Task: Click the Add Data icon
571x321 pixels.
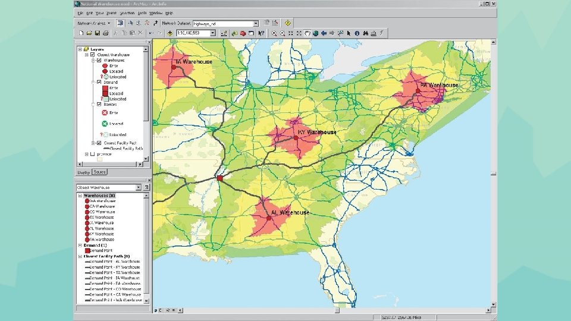Action: click(170, 33)
